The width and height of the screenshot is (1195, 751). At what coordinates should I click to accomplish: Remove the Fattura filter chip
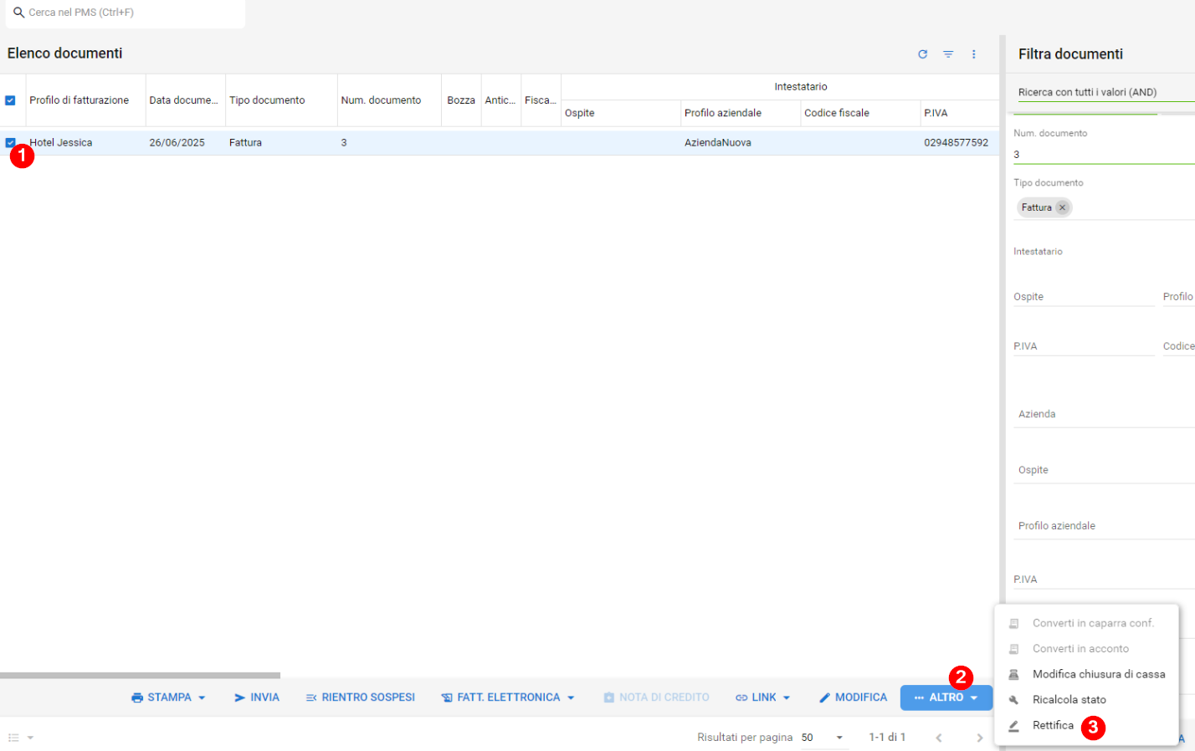point(1062,207)
